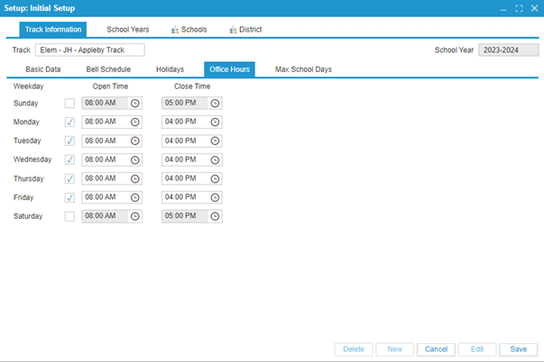
Task: Switch to the Bell Schedule tab
Action: pyautogui.click(x=108, y=69)
